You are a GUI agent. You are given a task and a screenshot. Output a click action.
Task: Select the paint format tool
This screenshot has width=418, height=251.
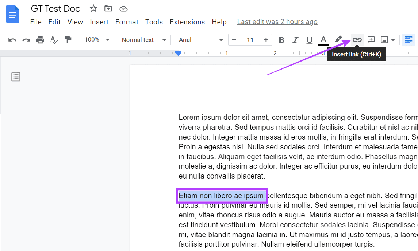[68, 40]
